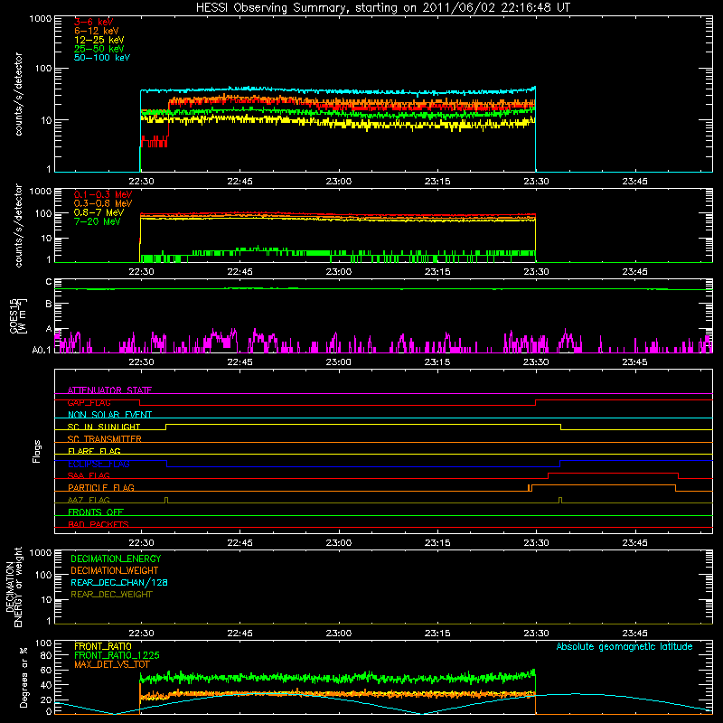723x723 pixels.
Task: Select the 'GAP_FLAG' label
Action: (x=89, y=402)
